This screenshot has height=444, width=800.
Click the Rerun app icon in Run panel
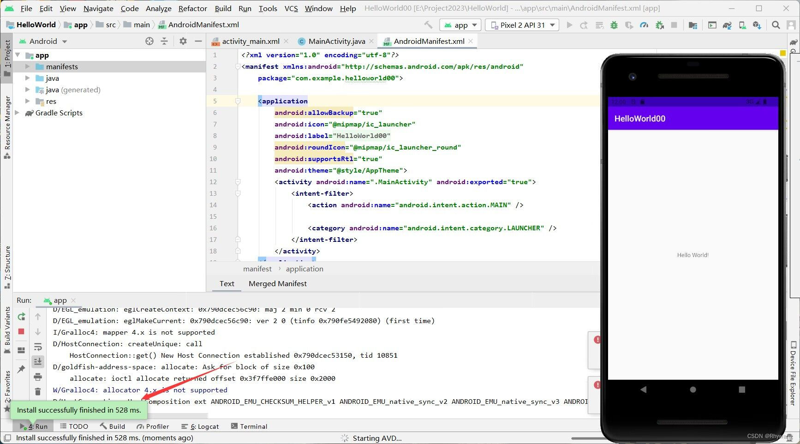21,317
